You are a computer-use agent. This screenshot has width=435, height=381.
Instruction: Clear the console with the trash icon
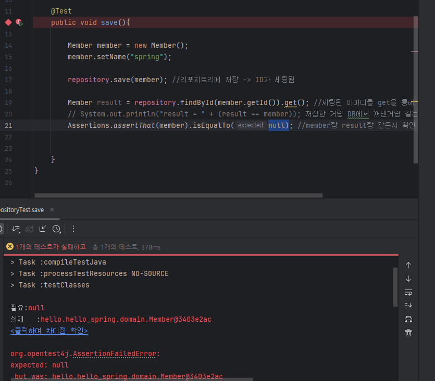coord(408,333)
